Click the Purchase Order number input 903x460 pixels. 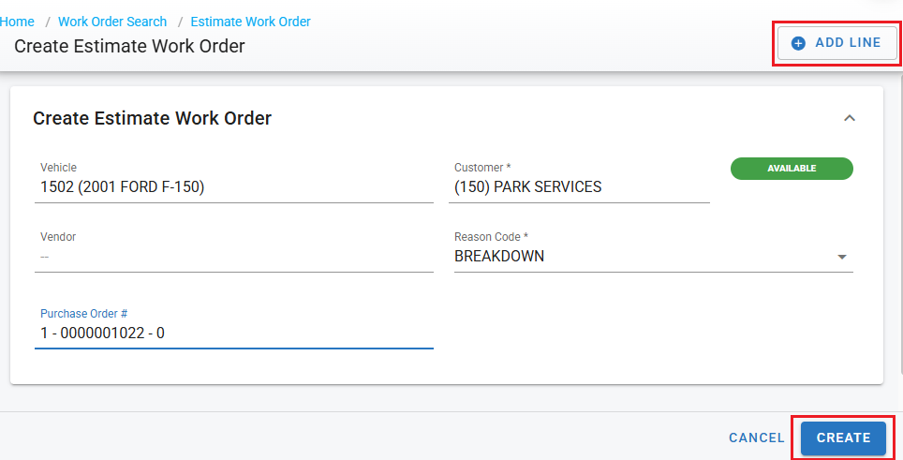tap(233, 333)
